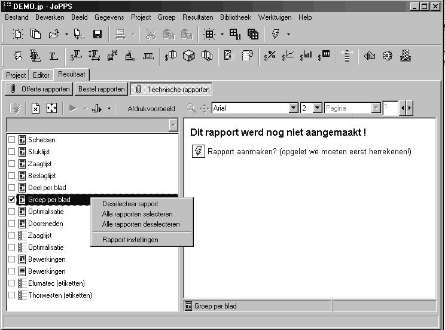Click the gear settings icon in second toolbar
This screenshot has height=330, width=445.
tap(388, 56)
